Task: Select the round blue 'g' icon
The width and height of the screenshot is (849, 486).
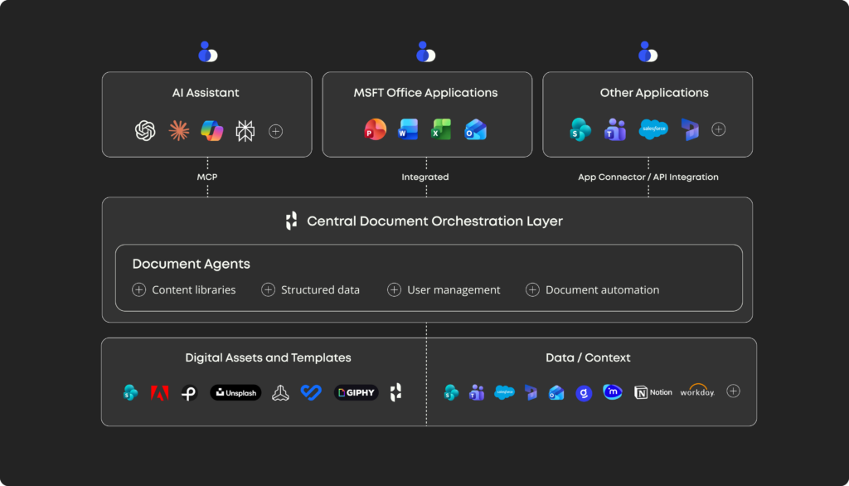Action: point(584,393)
